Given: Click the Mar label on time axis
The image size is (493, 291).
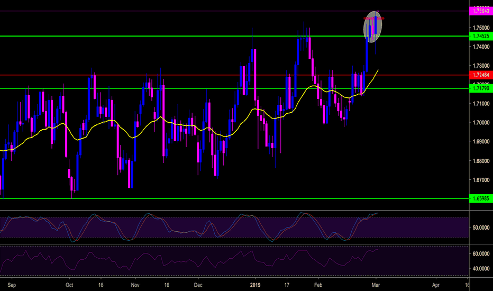Looking at the screenshot, I should pos(376,285).
